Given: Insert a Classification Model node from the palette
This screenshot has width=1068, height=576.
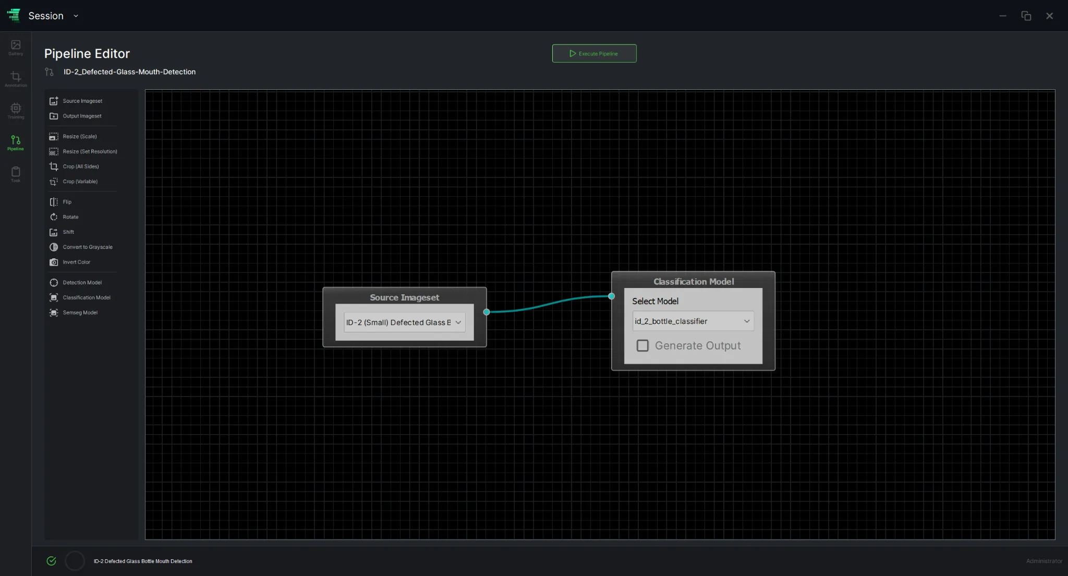Looking at the screenshot, I should coord(80,298).
